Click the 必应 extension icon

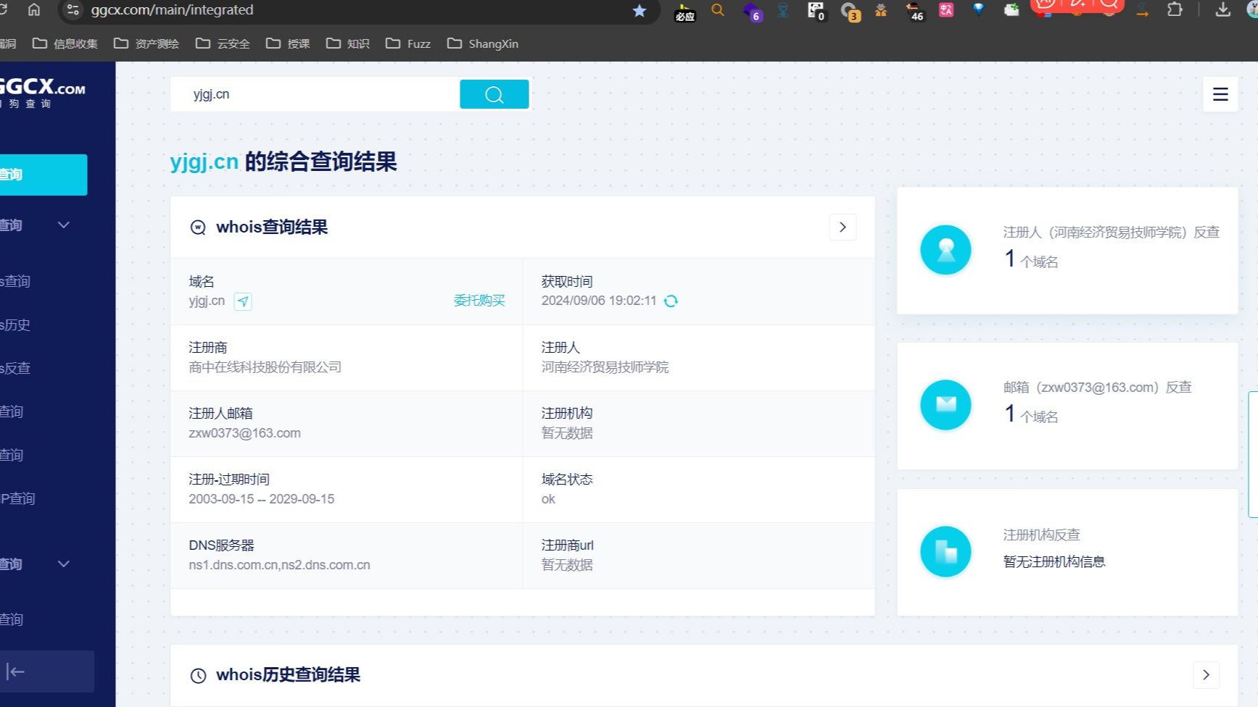pyautogui.click(x=684, y=12)
